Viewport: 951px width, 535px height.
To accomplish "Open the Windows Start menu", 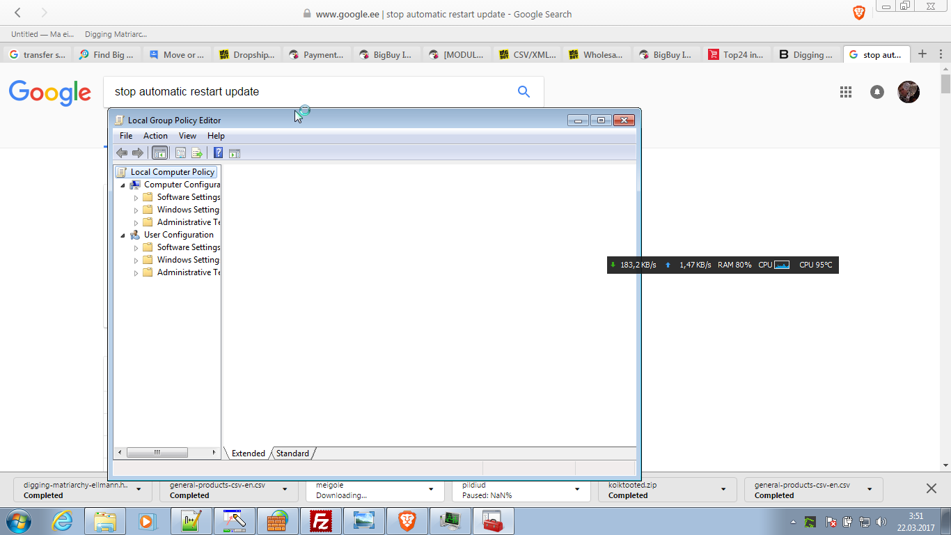I will (18, 521).
